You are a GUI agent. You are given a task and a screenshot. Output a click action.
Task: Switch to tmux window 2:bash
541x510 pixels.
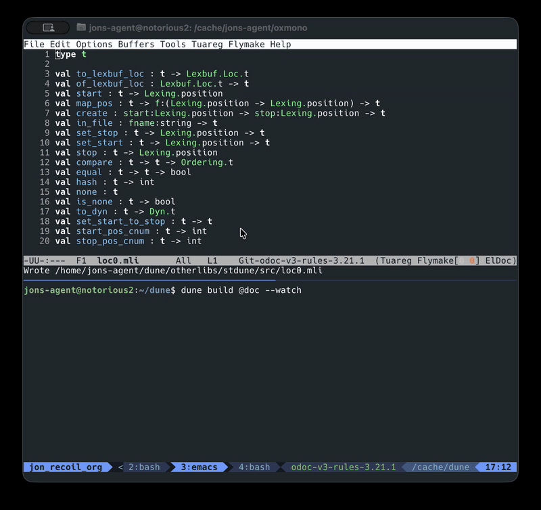(144, 467)
